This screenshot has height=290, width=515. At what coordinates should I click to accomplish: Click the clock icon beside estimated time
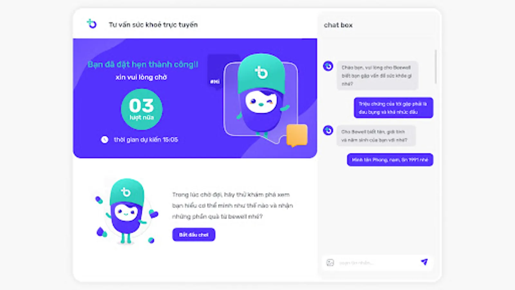[x=105, y=140]
